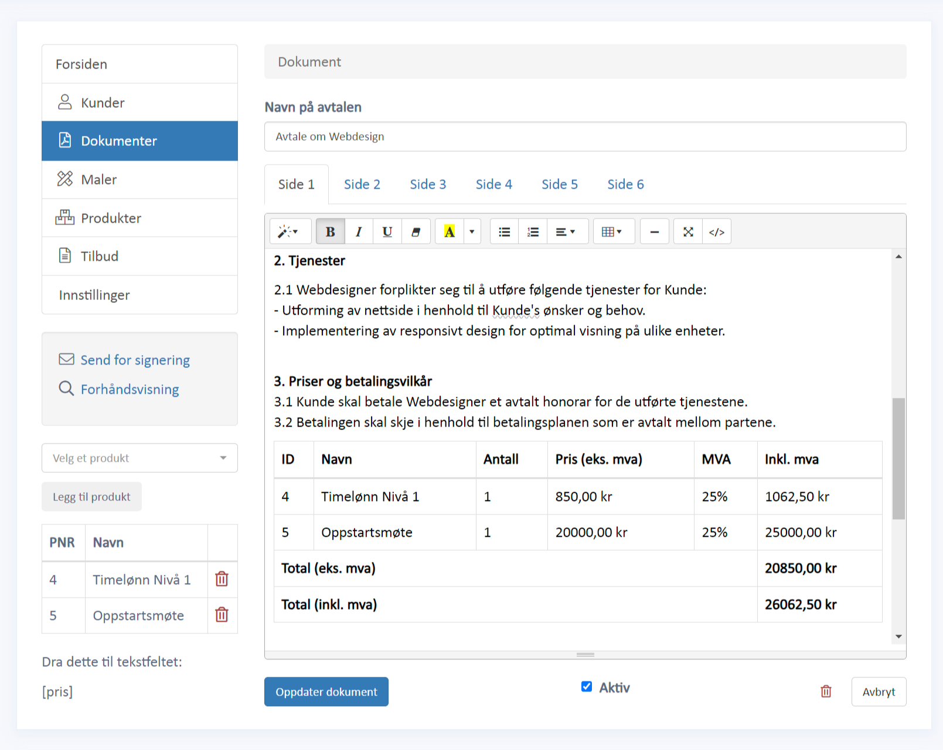Click the editor resize handle bar
The height and width of the screenshot is (750, 943).
585,655
